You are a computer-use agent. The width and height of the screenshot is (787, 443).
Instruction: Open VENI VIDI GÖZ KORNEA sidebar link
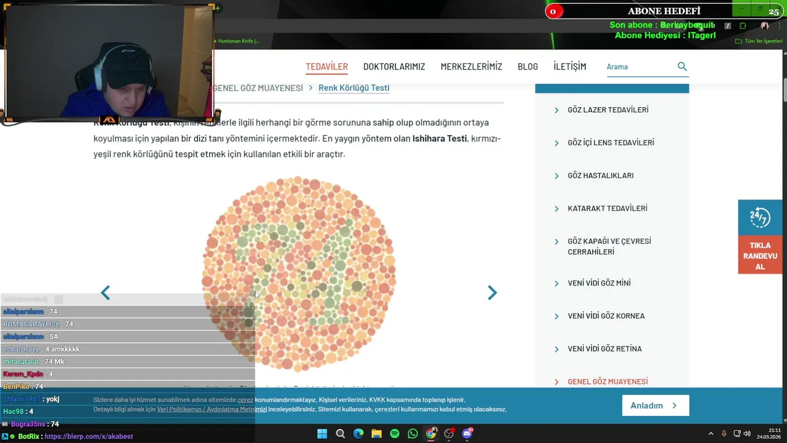tap(606, 316)
